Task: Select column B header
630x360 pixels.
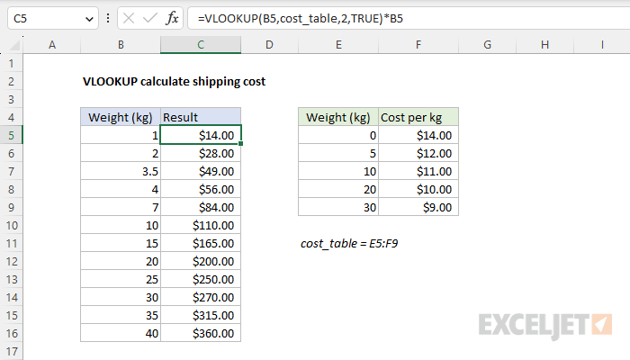Action: pyautogui.click(x=121, y=45)
